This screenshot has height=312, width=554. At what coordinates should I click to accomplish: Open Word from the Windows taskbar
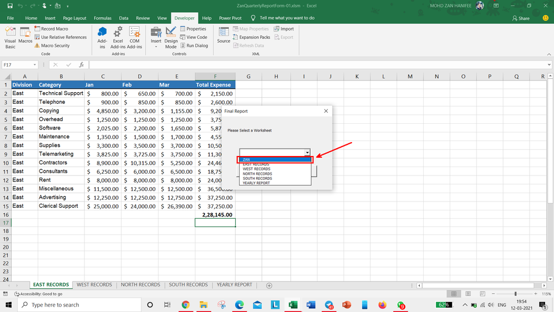[x=311, y=305]
